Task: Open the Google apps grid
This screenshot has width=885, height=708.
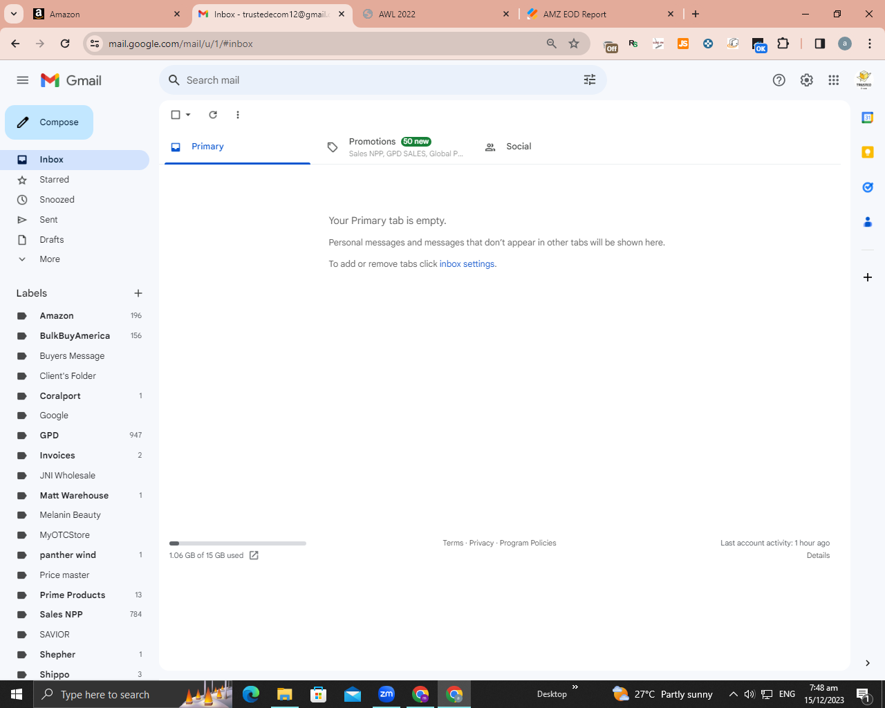Action: click(834, 80)
